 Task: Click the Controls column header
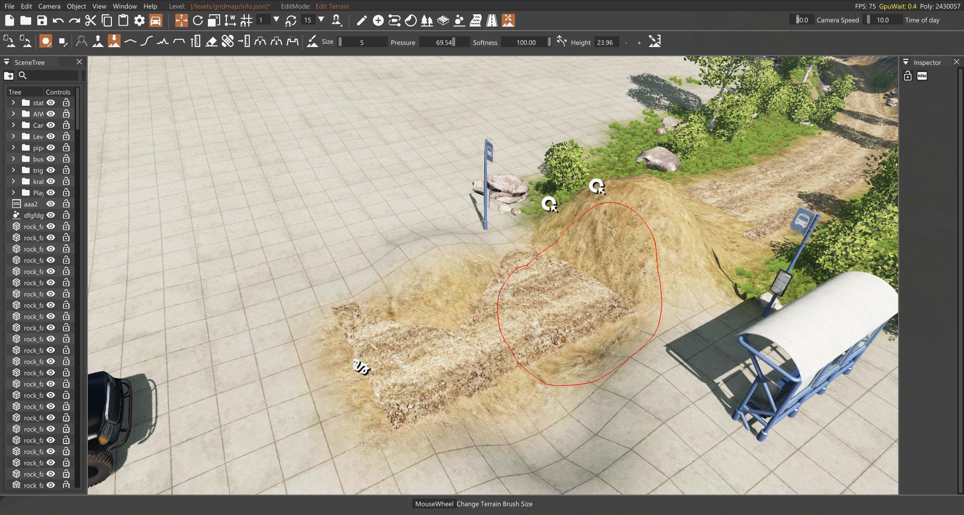point(58,92)
